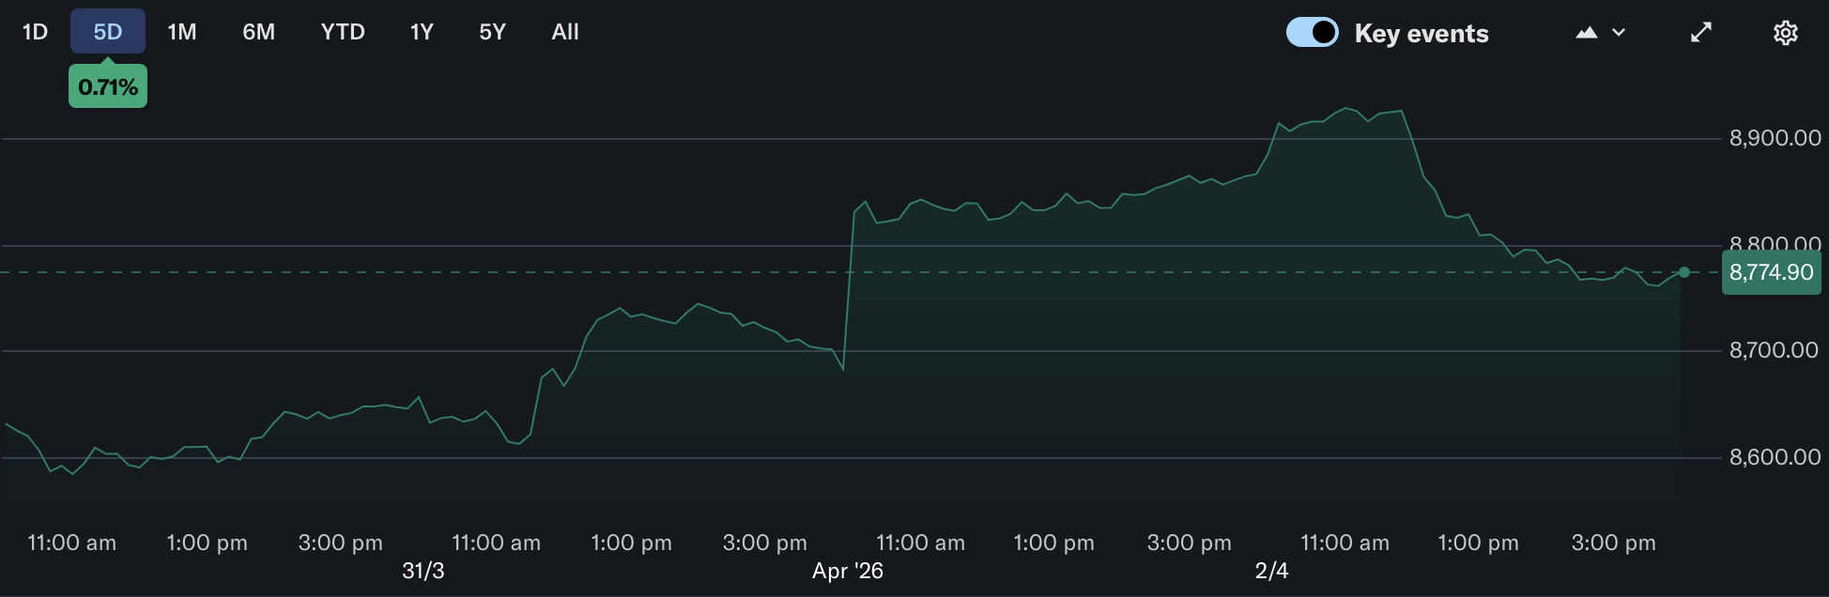Click the 8,774.90 current price label
The image size is (1829, 597).
click(1772, 272)
